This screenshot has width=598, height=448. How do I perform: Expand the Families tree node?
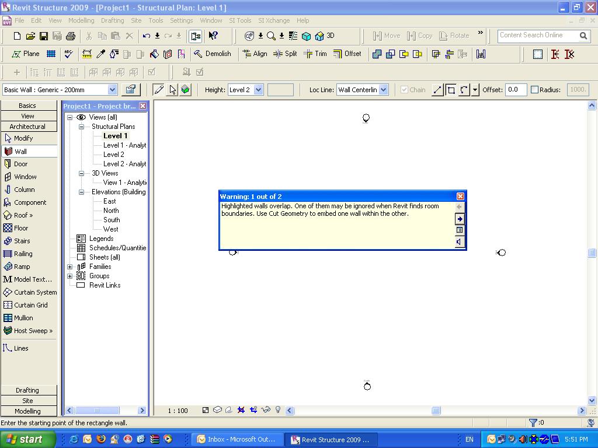(70, 267)
